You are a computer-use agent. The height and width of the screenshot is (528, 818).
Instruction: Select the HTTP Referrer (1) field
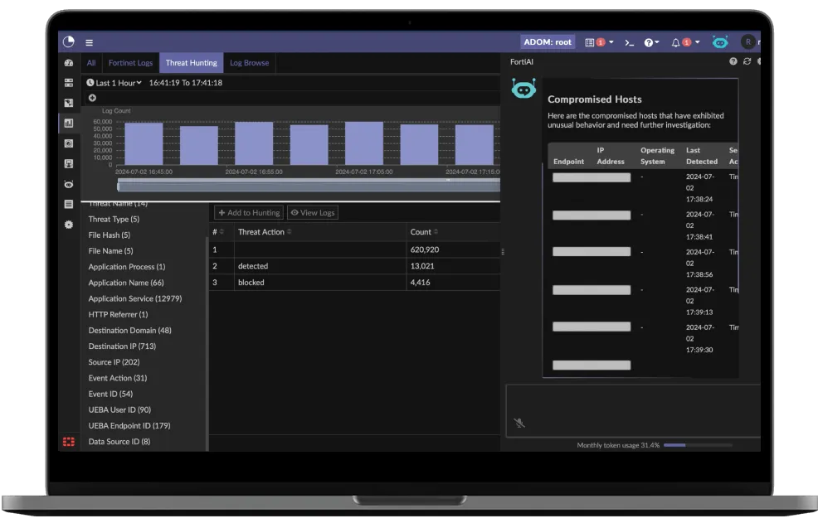pos(118,315)
